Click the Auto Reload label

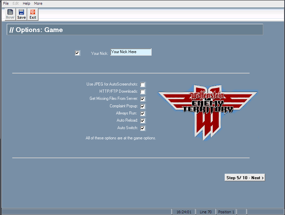point(127,120)
